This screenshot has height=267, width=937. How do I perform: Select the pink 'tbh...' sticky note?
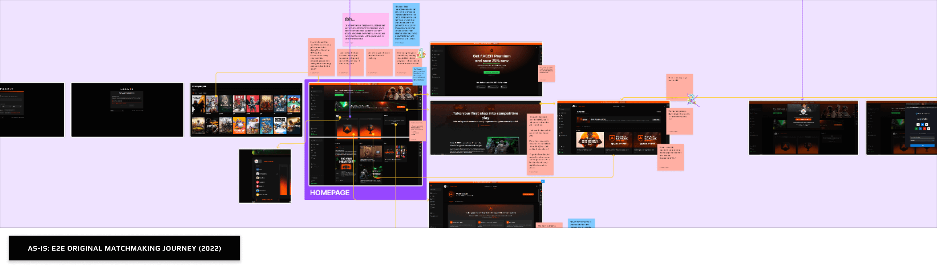[366, 29]
